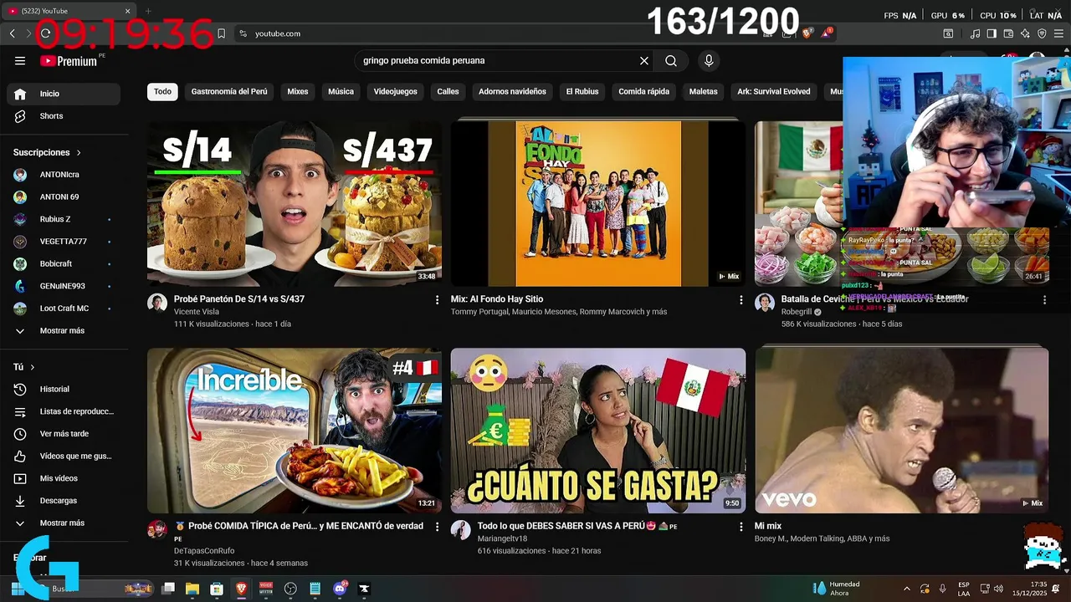1071x602 pixels.
Task: Play the Probé Panetón S/14 vs S/437 thumbnail
Action: (x=295, y=204)
